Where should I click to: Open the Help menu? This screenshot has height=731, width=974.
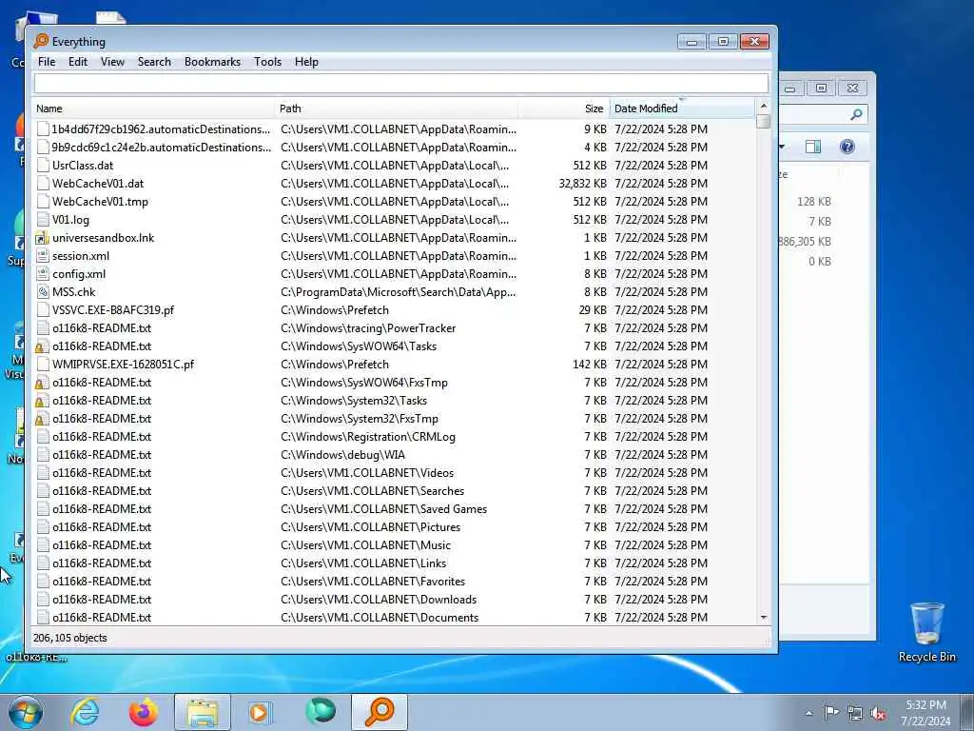306,62
